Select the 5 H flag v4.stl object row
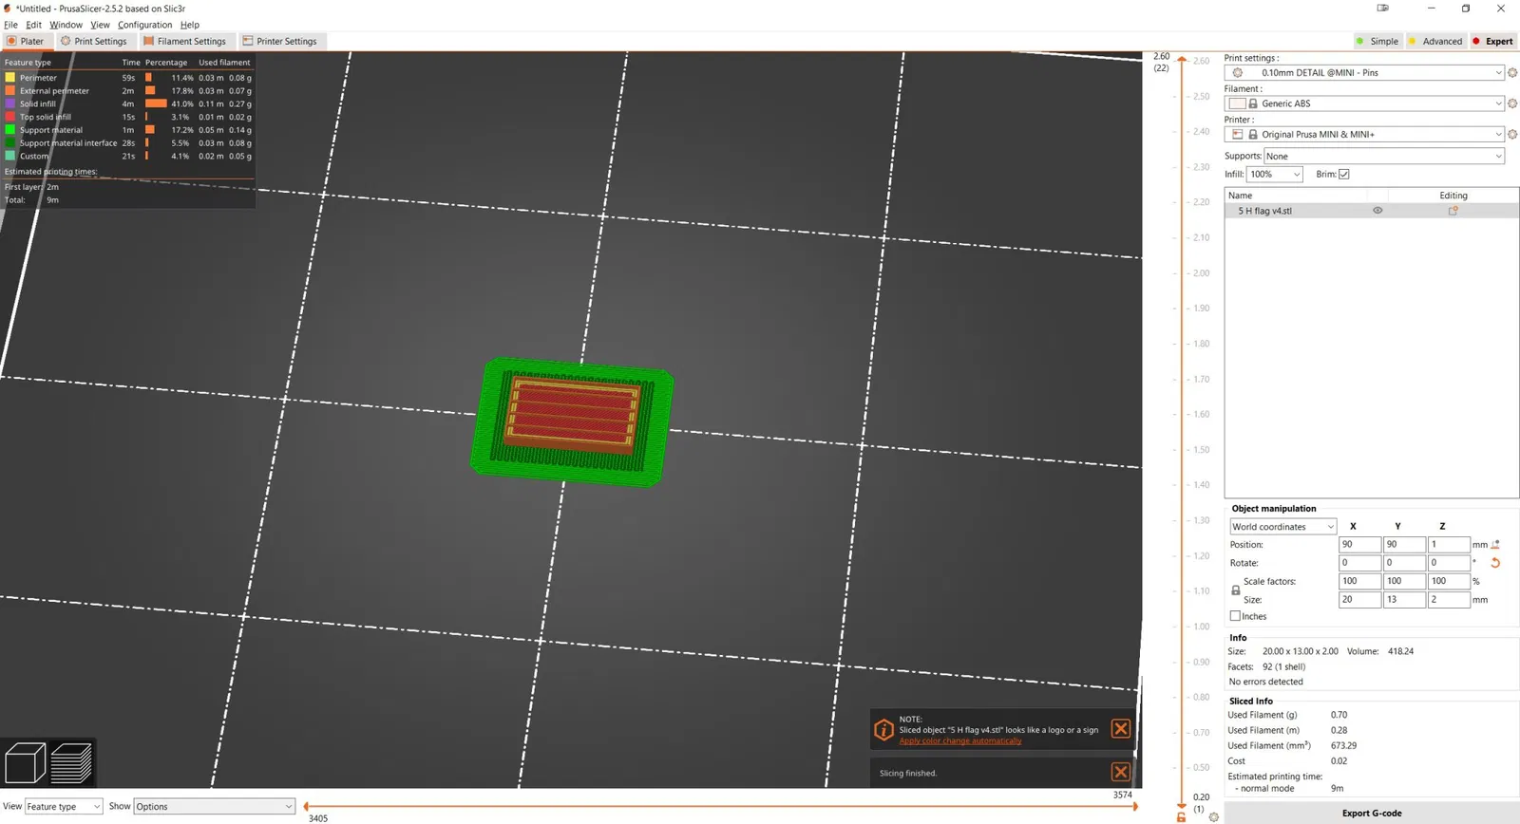Image resolution: width=1520 pixels, height=824 pixels. point(1372,211)
